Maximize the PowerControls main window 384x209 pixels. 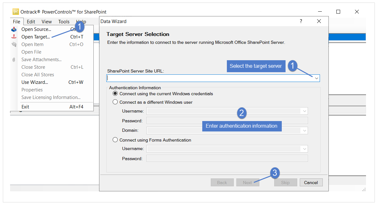coord(338,12)
